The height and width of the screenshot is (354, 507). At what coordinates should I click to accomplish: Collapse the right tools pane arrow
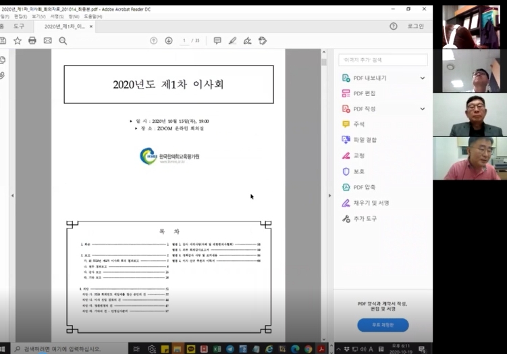pyautogui.click(x=330, y=195)
